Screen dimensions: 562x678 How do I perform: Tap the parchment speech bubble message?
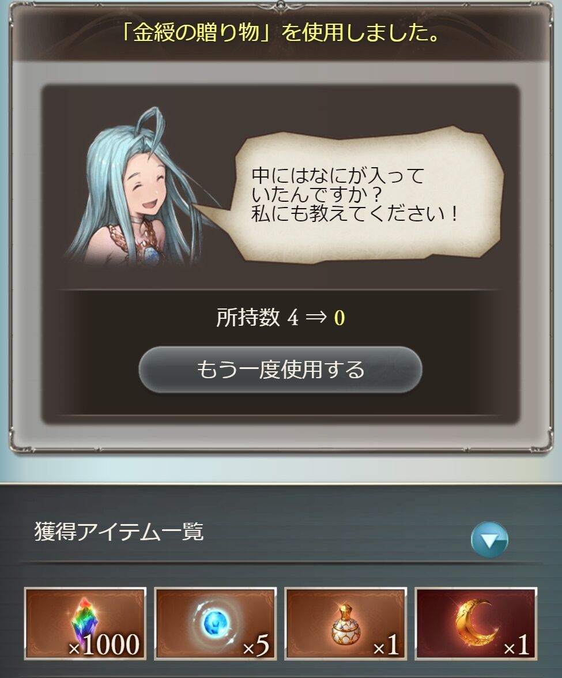pyautogui.click(x=354, y=194)
